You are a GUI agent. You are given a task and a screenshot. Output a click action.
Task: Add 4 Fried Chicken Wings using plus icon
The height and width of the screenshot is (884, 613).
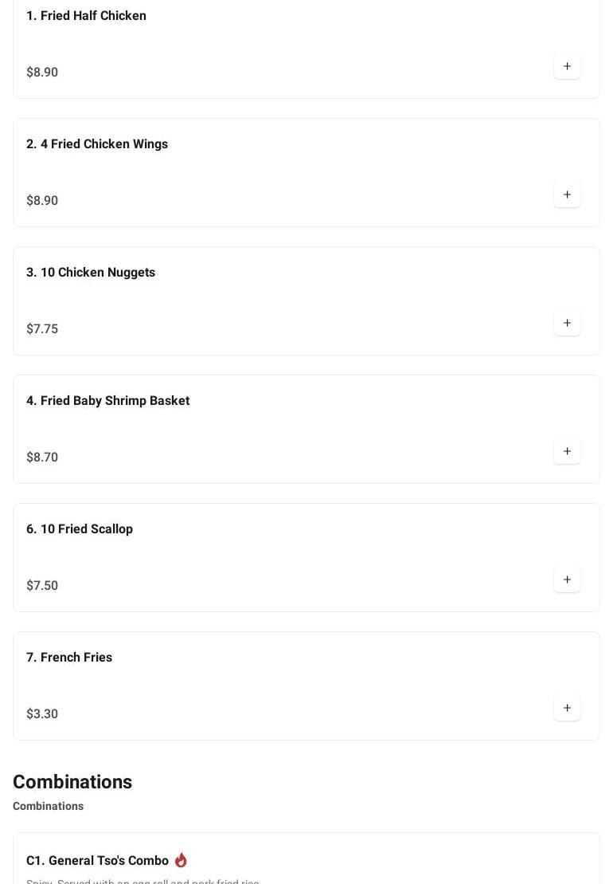[567, 194]
